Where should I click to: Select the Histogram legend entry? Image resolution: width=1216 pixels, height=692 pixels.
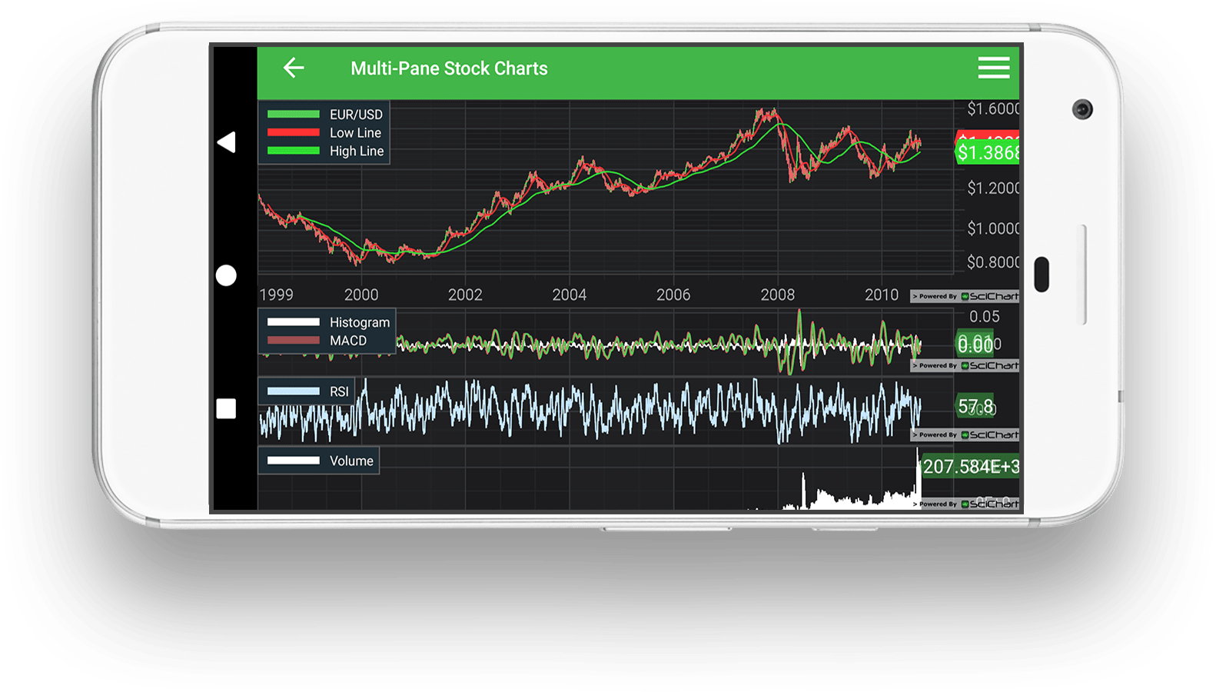(327, 322)
